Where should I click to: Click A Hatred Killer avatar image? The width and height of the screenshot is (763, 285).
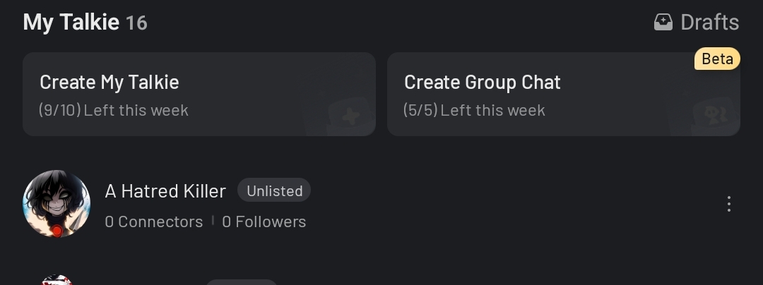point(57,203)
